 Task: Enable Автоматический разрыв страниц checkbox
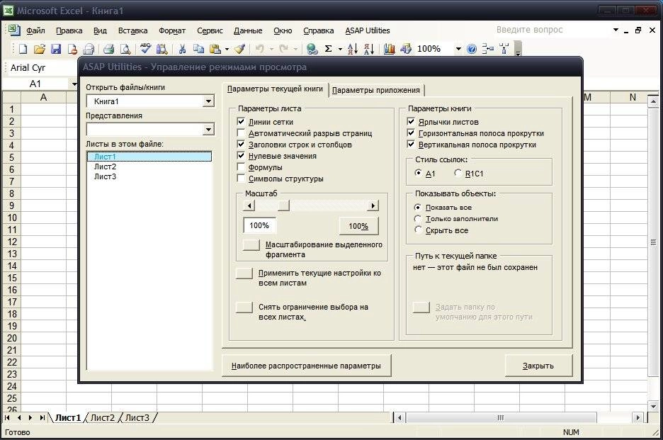tap(241, 132)
